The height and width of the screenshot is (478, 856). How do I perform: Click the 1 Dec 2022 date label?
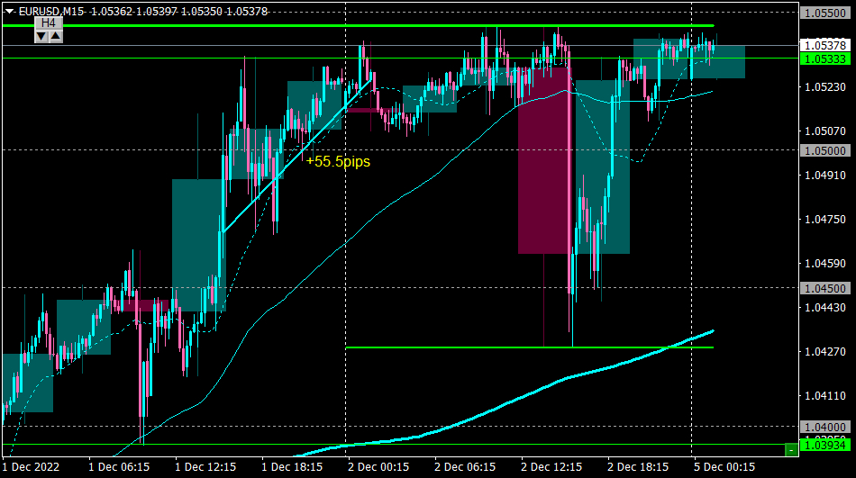point(32,467)
